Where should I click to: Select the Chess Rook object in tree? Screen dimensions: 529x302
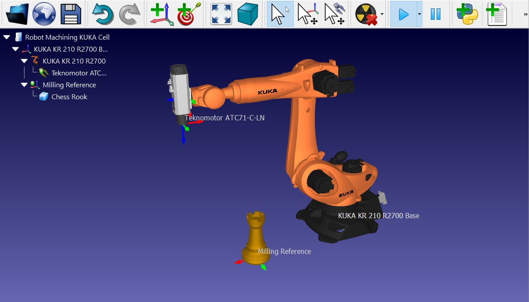(x=69, y=97)
